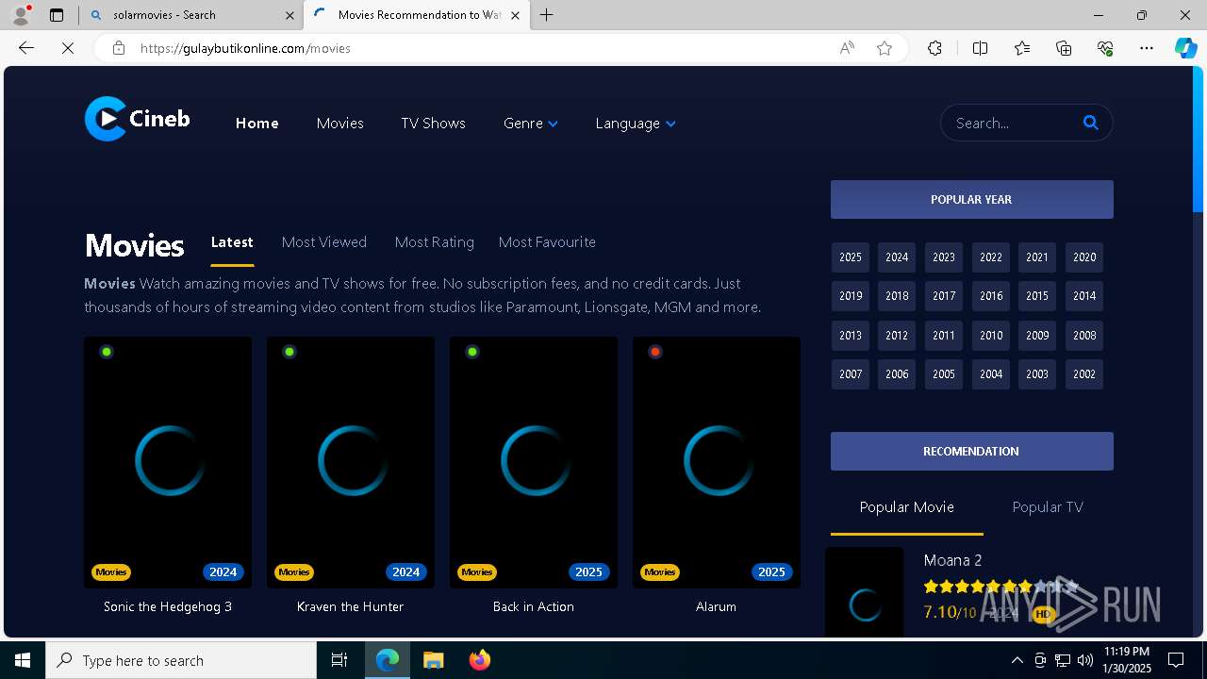This screenshot has height=679, width=1207.
Task: Click the search magnifier icon
Action: coord(1091,123)
